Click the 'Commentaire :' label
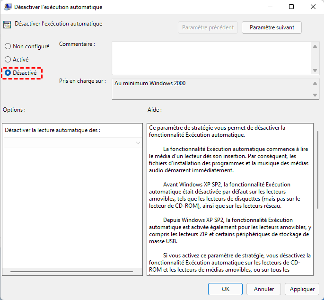This screenshot has height=300, width=324. [77, 44]
